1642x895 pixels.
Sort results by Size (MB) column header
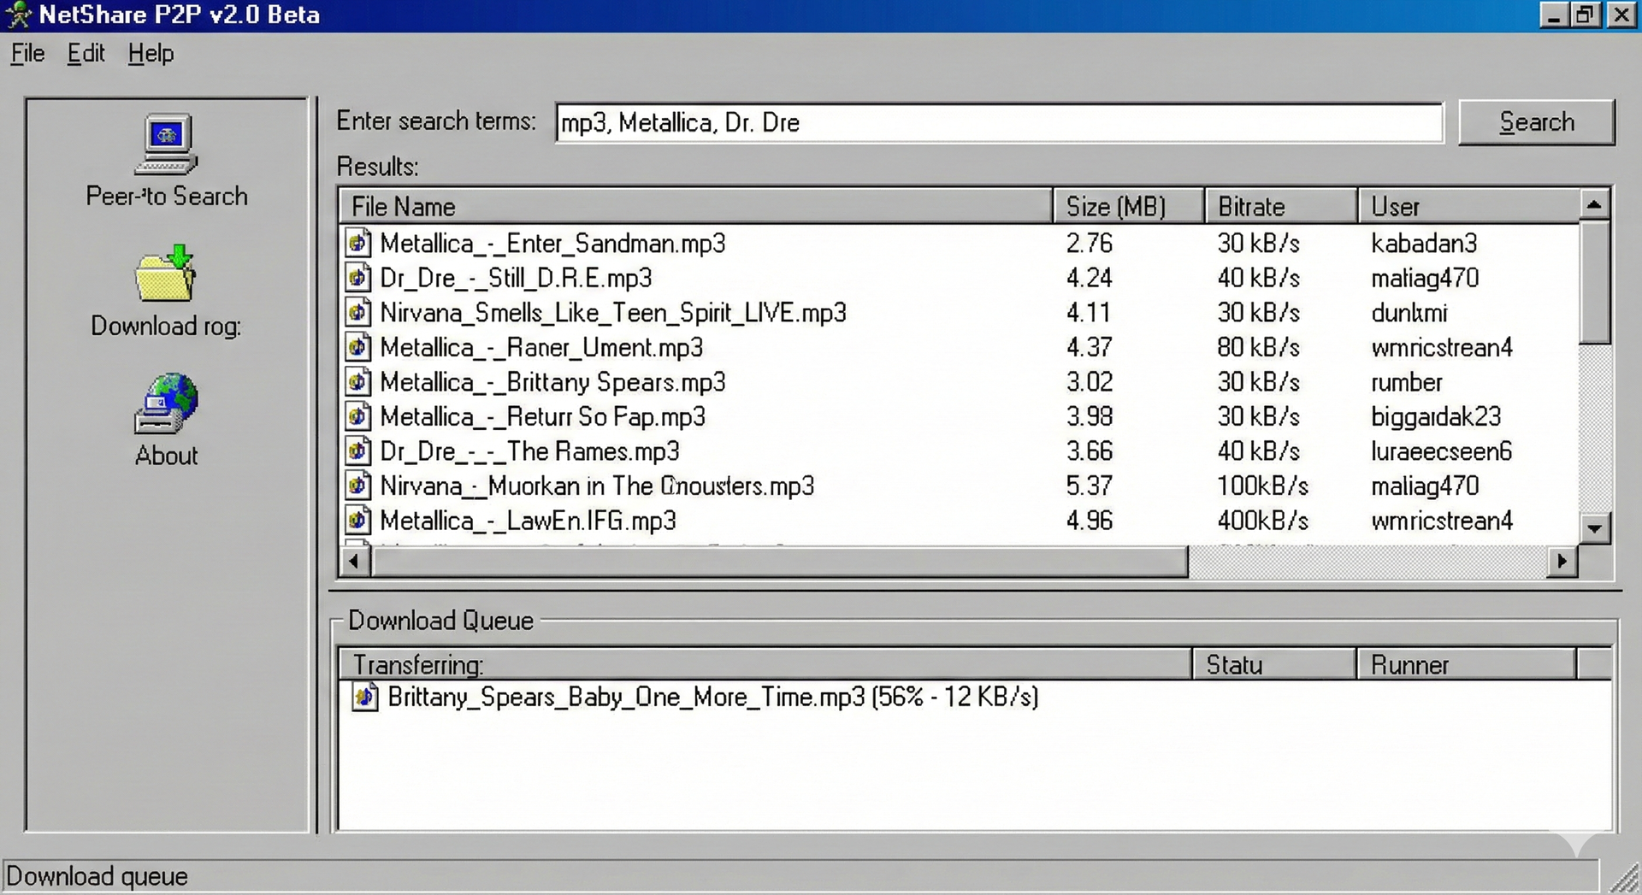(x=1128, y=206)
